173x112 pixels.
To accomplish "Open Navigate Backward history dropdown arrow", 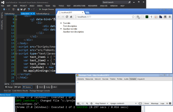I will click(7, 9).
